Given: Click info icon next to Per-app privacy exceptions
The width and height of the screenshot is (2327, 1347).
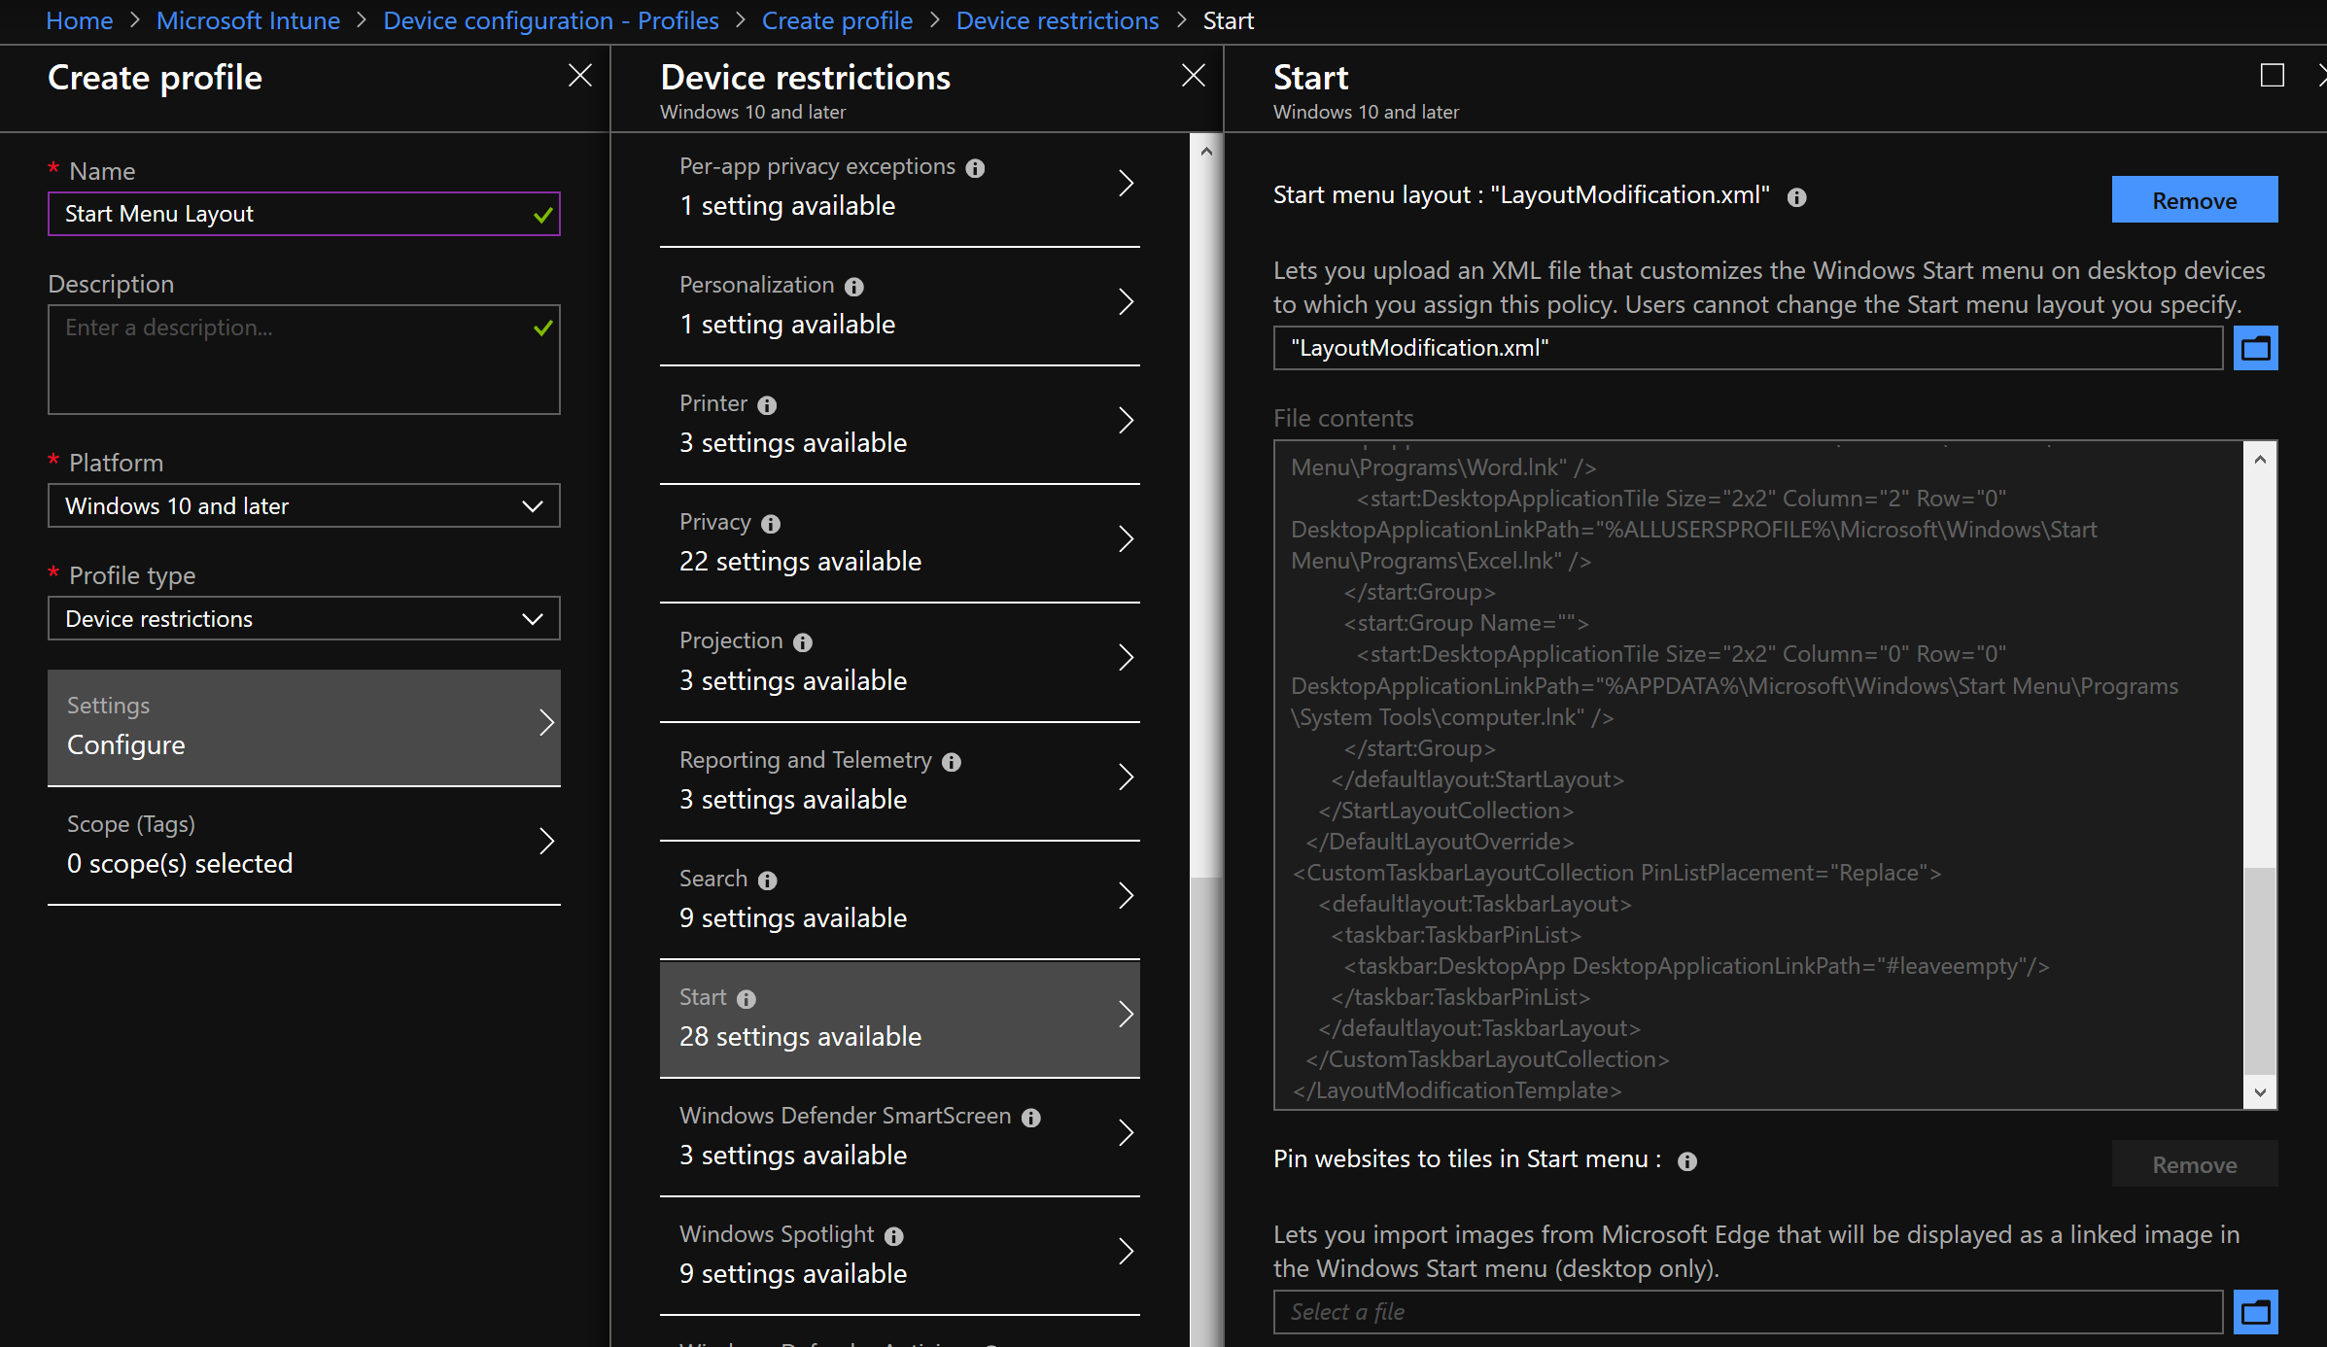Looking at the screenshot, I should (x=975, y=168).
